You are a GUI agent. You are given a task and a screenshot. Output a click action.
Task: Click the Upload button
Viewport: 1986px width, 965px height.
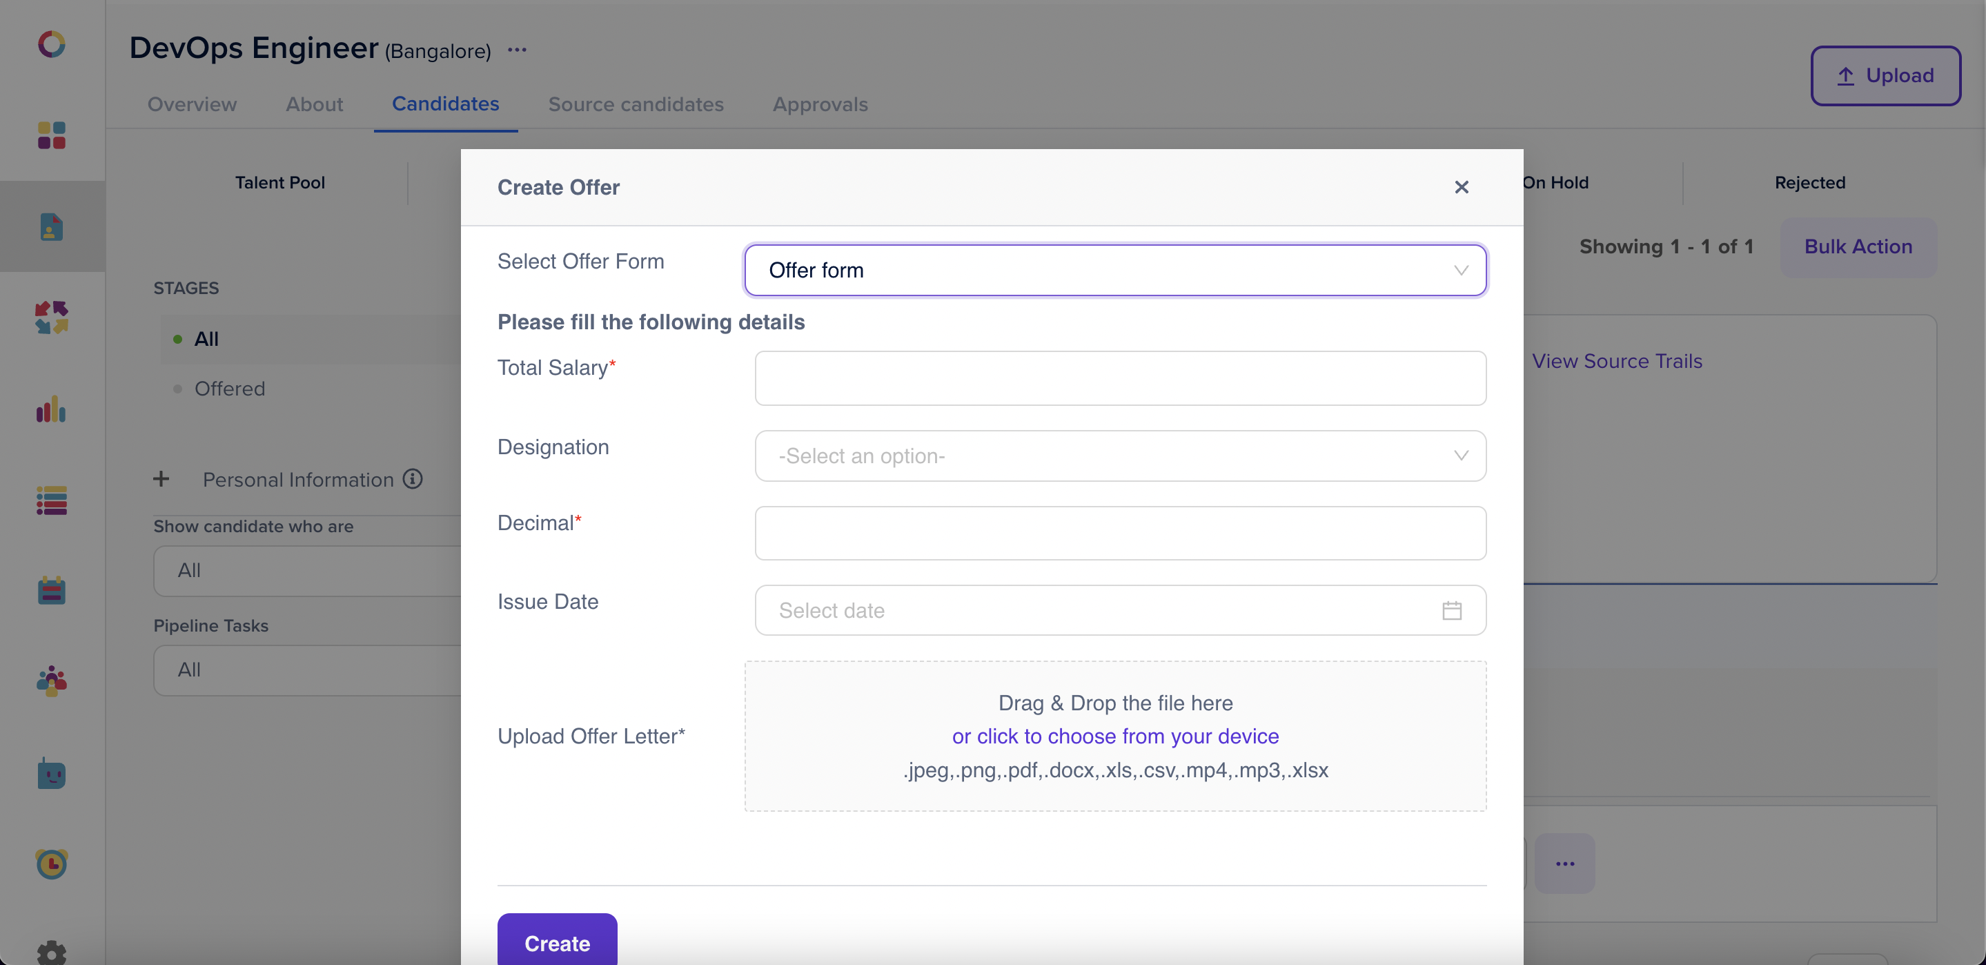click(x=1885, y=76)
